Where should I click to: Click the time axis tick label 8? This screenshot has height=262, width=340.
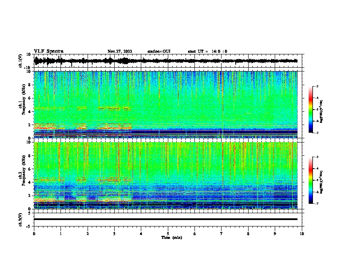(x=248, y=234)
